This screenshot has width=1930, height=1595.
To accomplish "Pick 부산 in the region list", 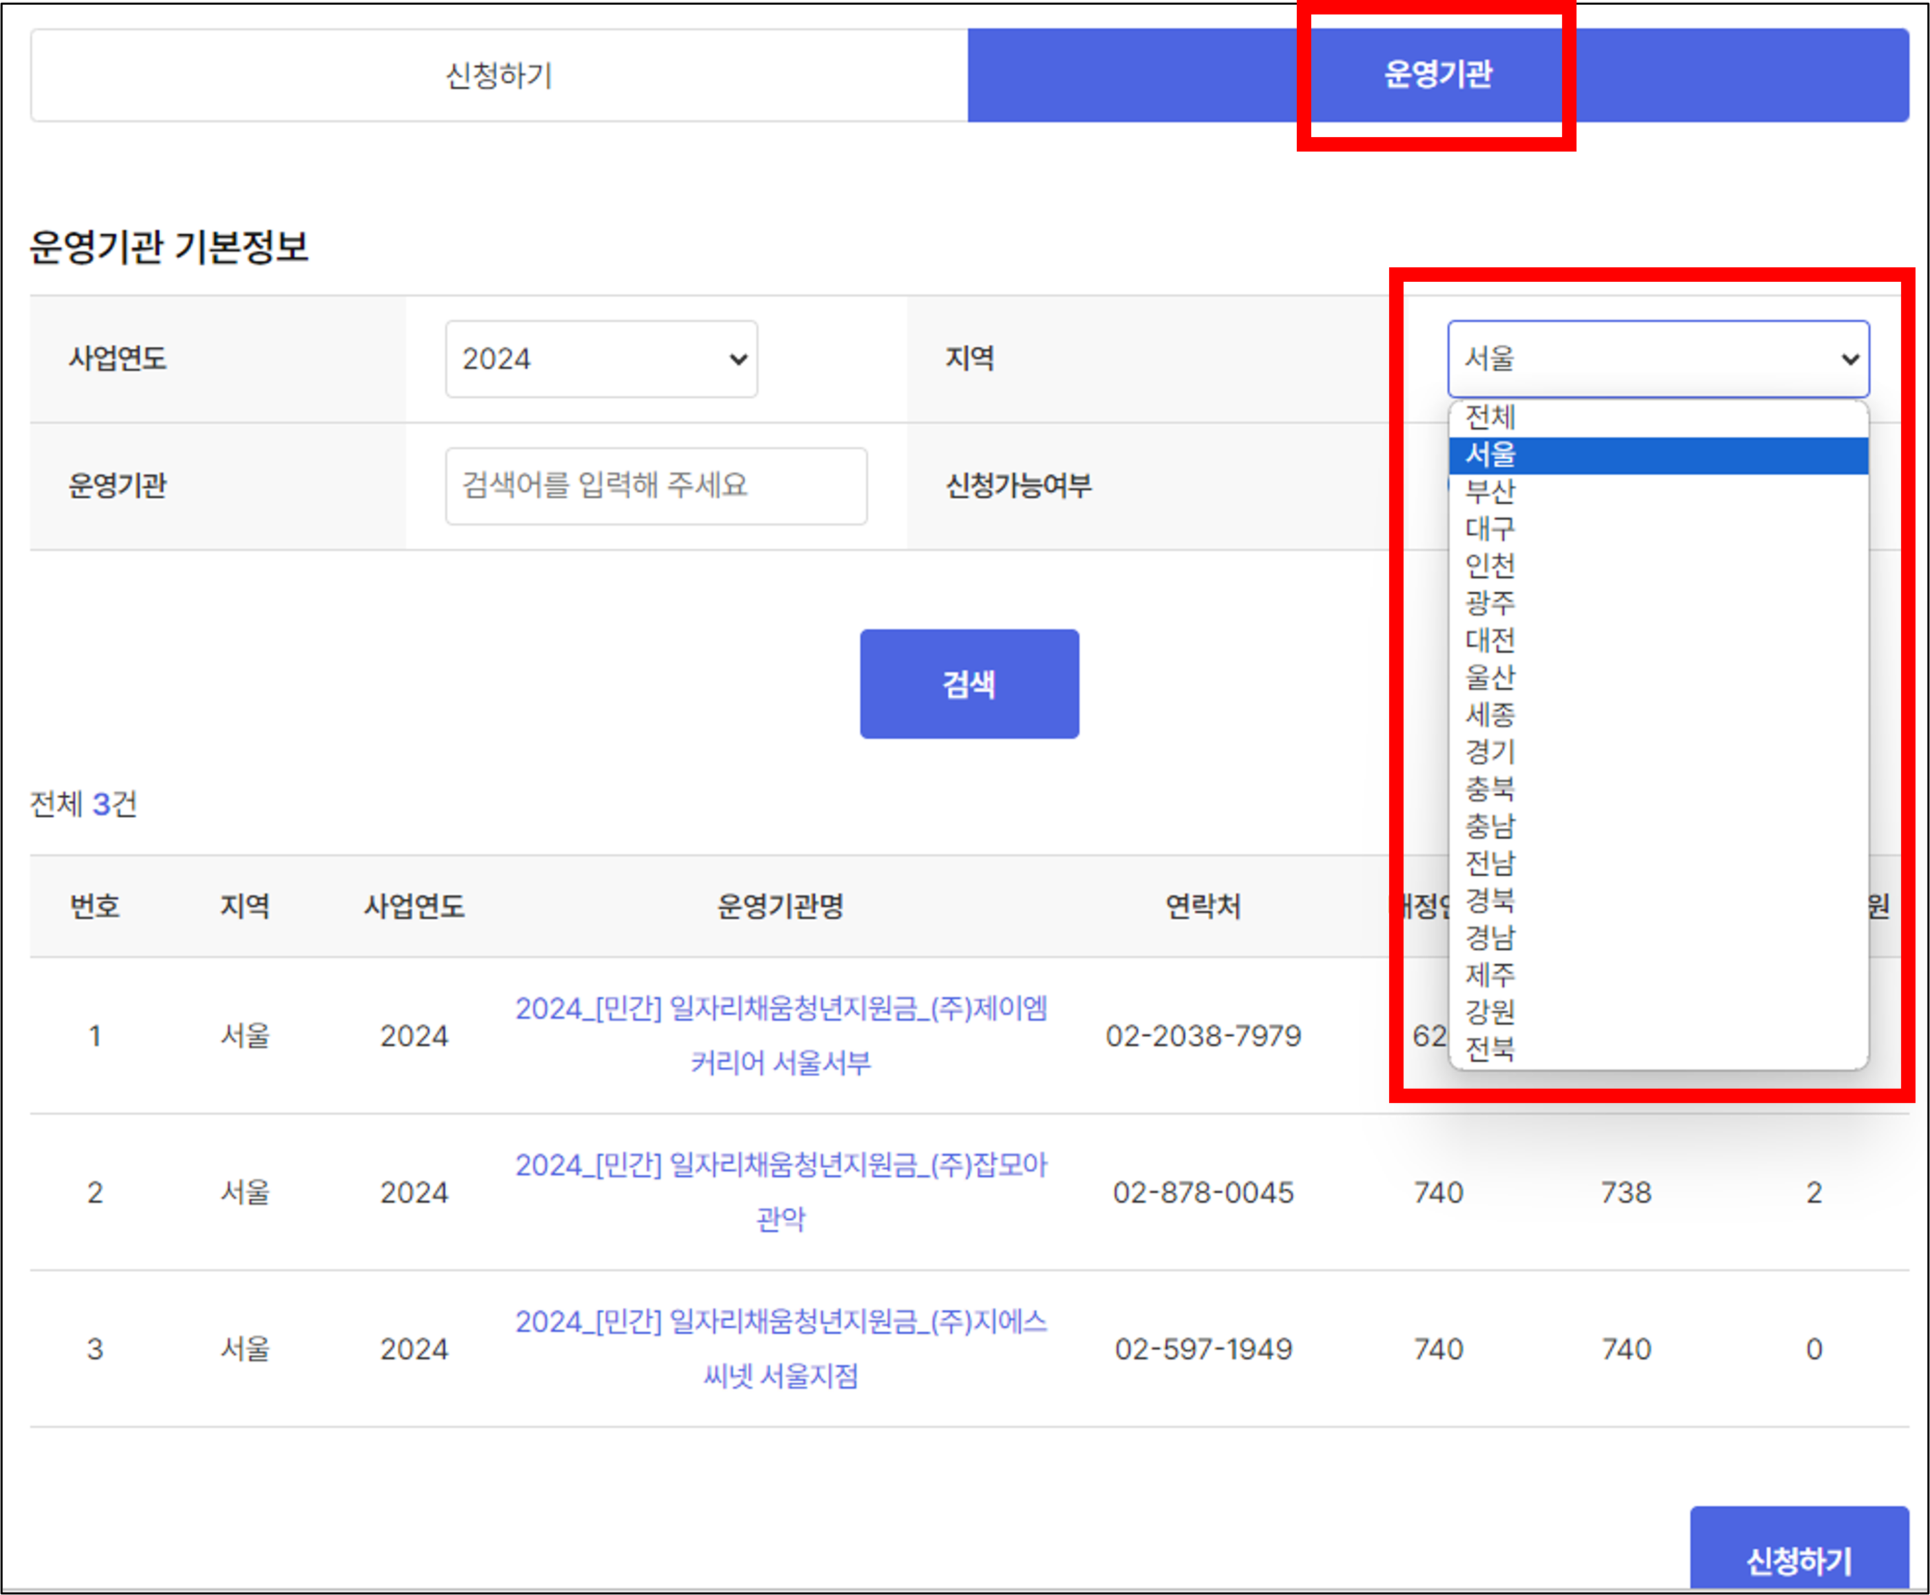I will point(1490,491).
